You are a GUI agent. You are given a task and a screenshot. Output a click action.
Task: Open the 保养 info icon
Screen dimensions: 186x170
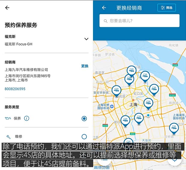tap(27, 118)
